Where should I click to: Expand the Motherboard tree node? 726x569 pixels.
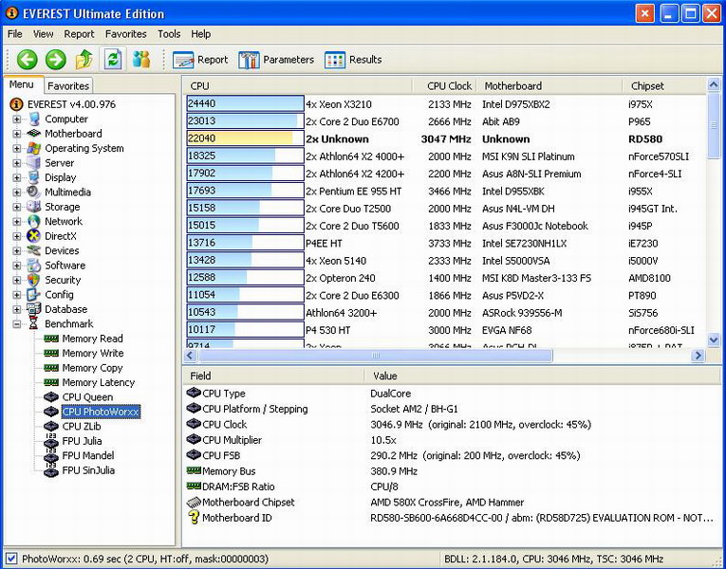(17, 134)
